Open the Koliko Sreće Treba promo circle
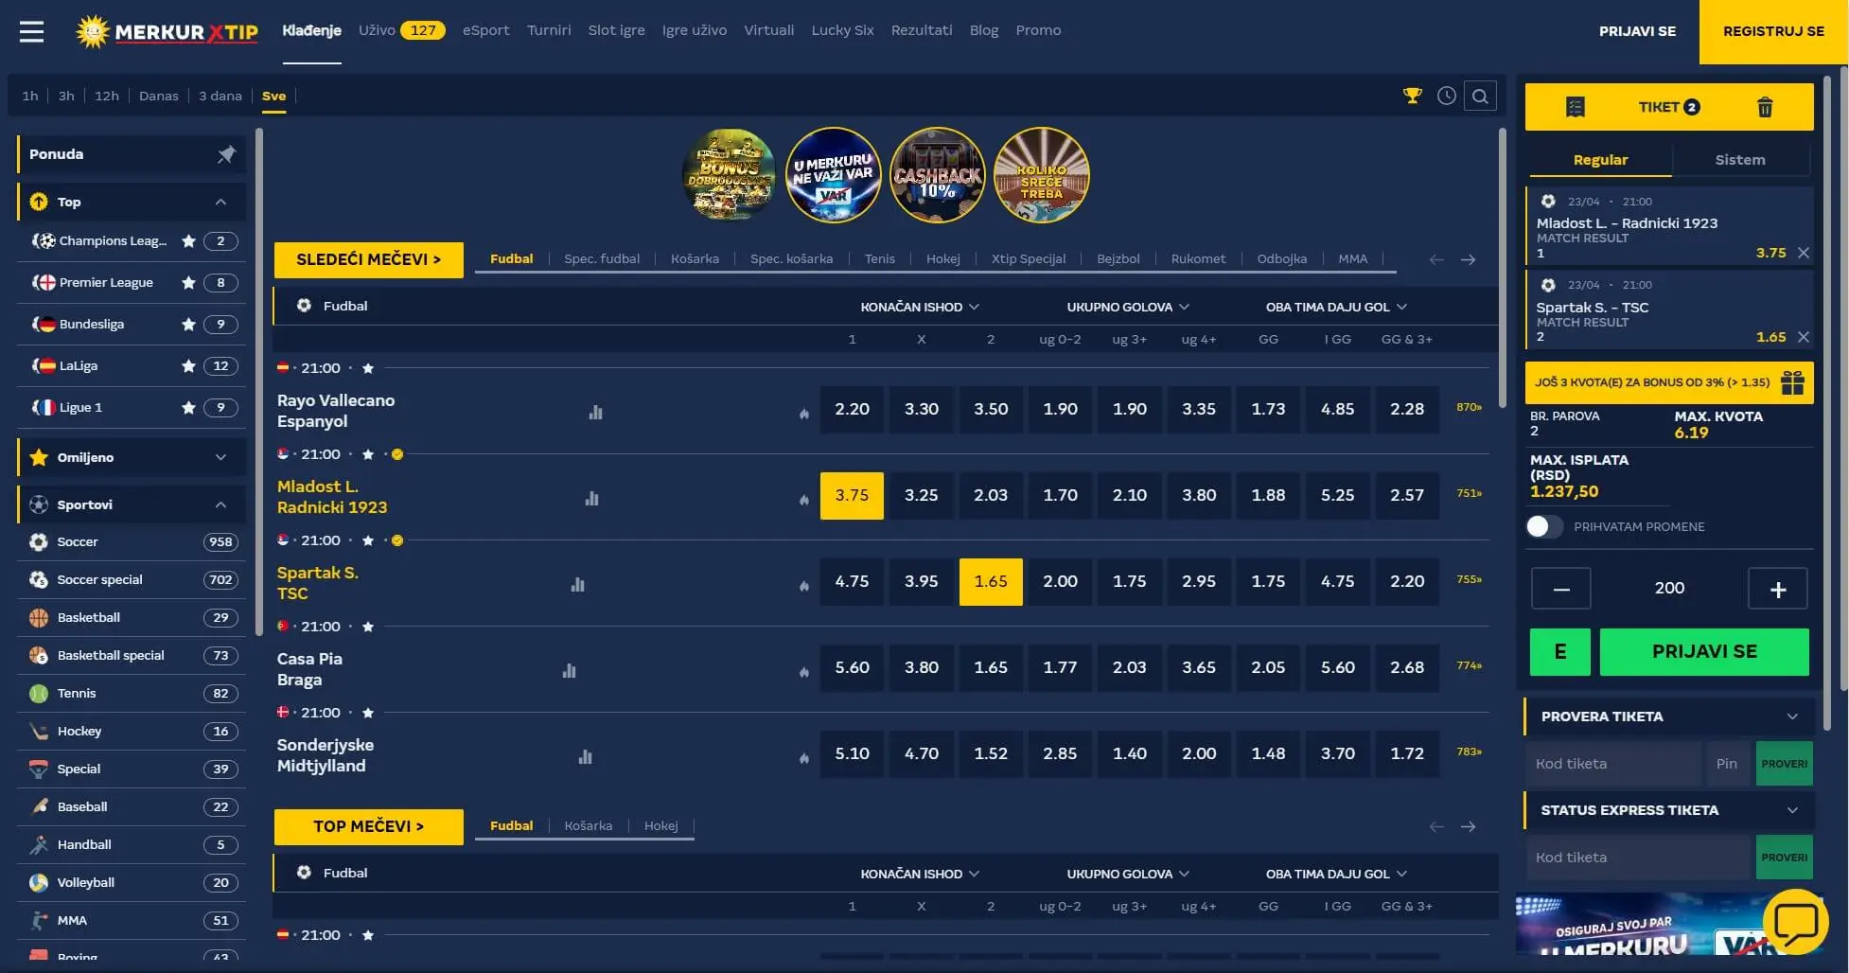Image resolution: width=1849 pixels, height=973 pixels. click(x=1042, y=175)
